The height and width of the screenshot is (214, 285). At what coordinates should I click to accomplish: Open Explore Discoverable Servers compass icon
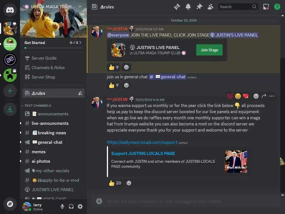coord(10,204)
